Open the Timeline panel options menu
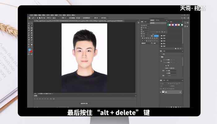217x124 pixels. click(136, 95)
